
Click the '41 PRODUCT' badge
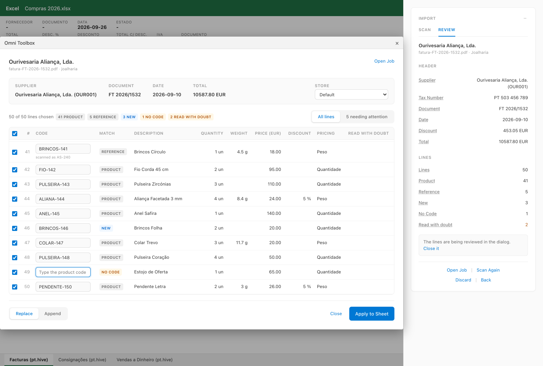coord(70,117)
